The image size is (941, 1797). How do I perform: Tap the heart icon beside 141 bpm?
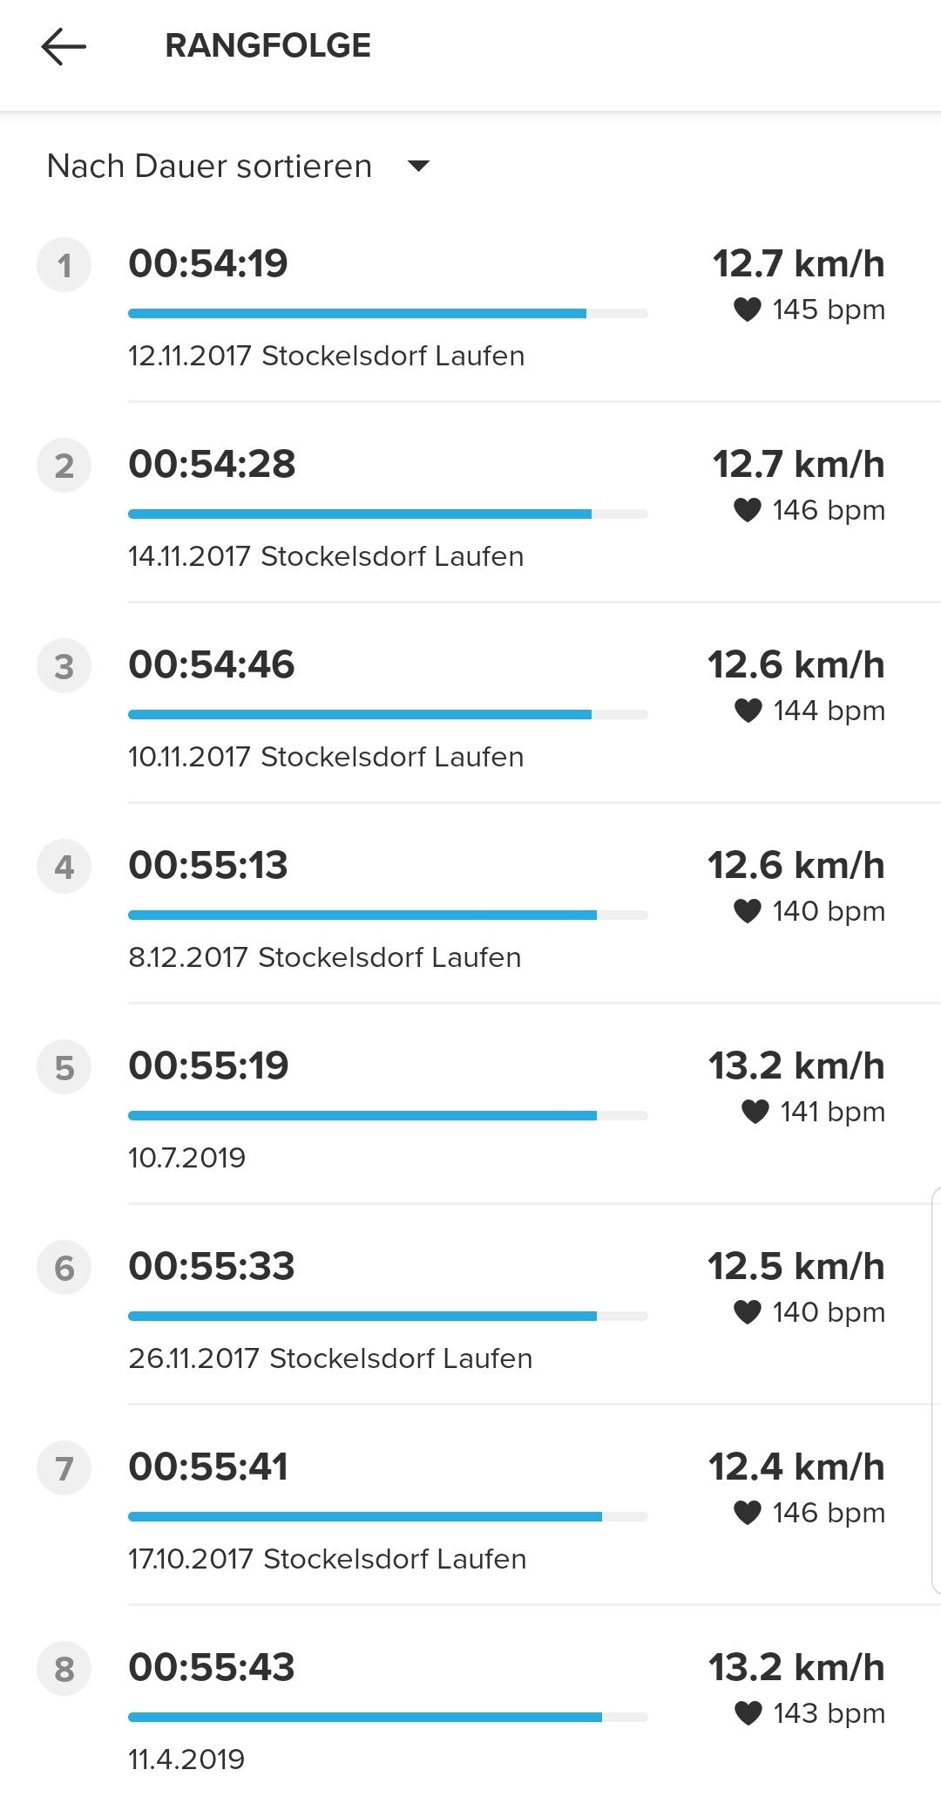pyautogui.click(x=755, y=1112)
